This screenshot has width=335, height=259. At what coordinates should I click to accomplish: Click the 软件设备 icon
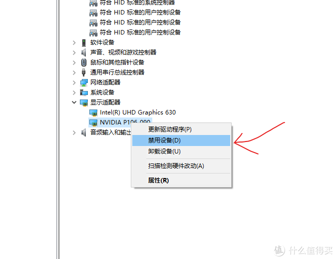(x=84, y=42)
